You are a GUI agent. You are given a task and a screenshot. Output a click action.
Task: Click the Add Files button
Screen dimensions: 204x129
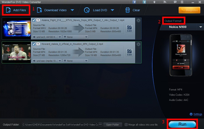16,10
